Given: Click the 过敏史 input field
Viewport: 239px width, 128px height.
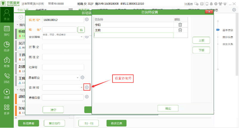Looking at the screenshot, I should 67,47.
